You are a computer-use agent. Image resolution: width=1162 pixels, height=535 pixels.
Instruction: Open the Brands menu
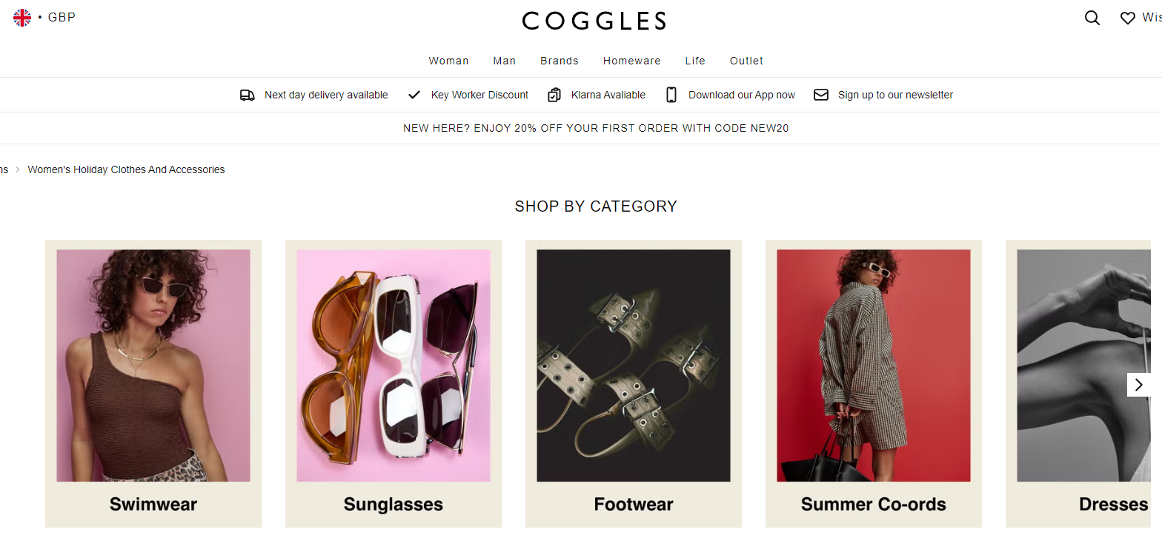[x=560, y=61]
